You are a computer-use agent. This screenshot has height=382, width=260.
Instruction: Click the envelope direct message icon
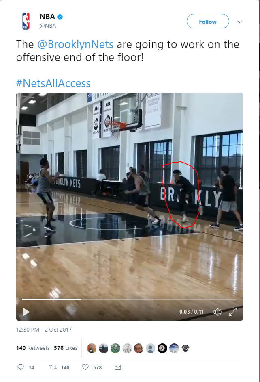118,367
